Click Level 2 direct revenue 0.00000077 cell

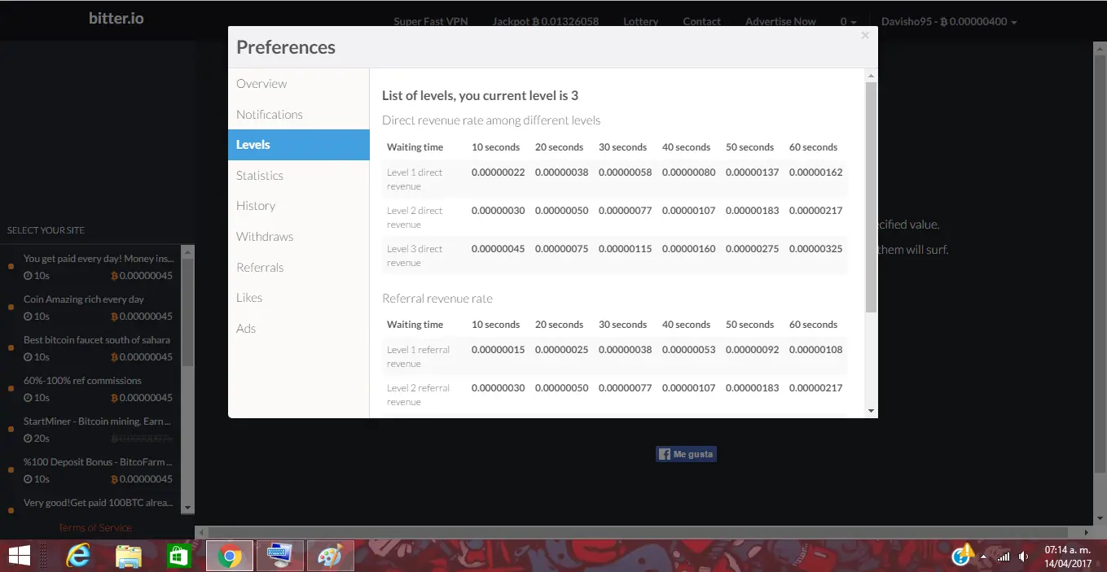pyautogui.click(x=625, y=211)
